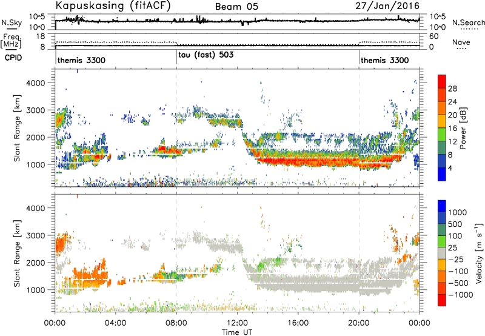Screen dimensions: 485x336
Task: Click the 1000 tick on velocity scale
Action: pyautogui.click(x=457, y=212)
